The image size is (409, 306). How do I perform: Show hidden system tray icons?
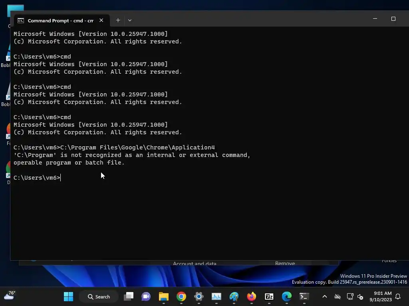point(325,296)
